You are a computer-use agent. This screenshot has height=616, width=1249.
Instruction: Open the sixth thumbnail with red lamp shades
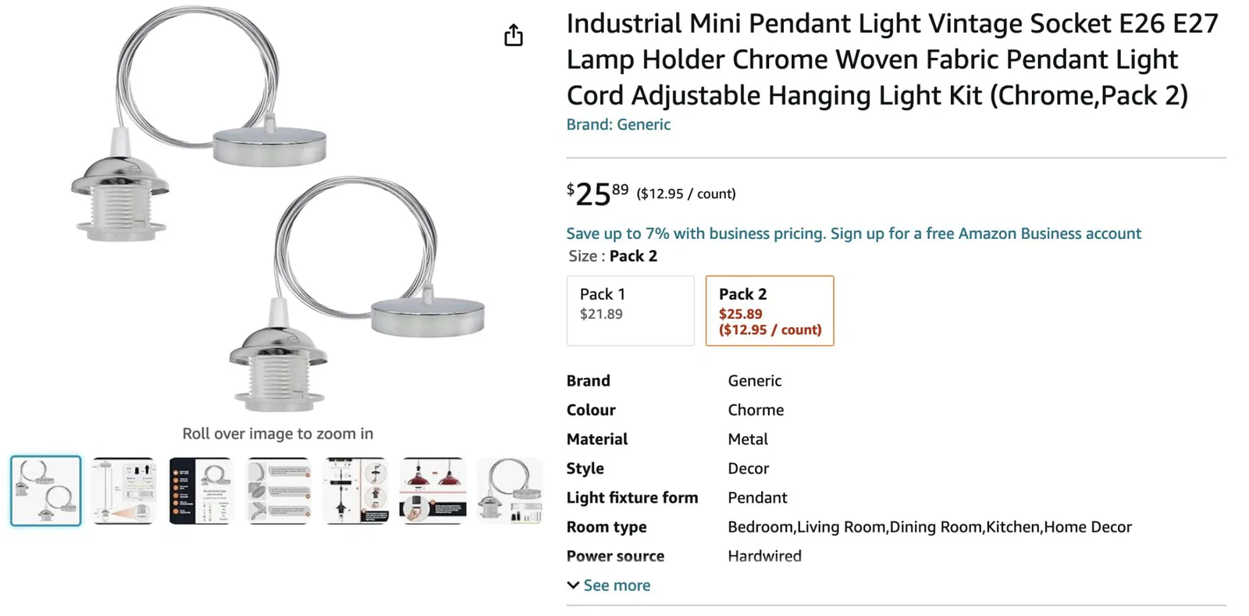point(432,491)
